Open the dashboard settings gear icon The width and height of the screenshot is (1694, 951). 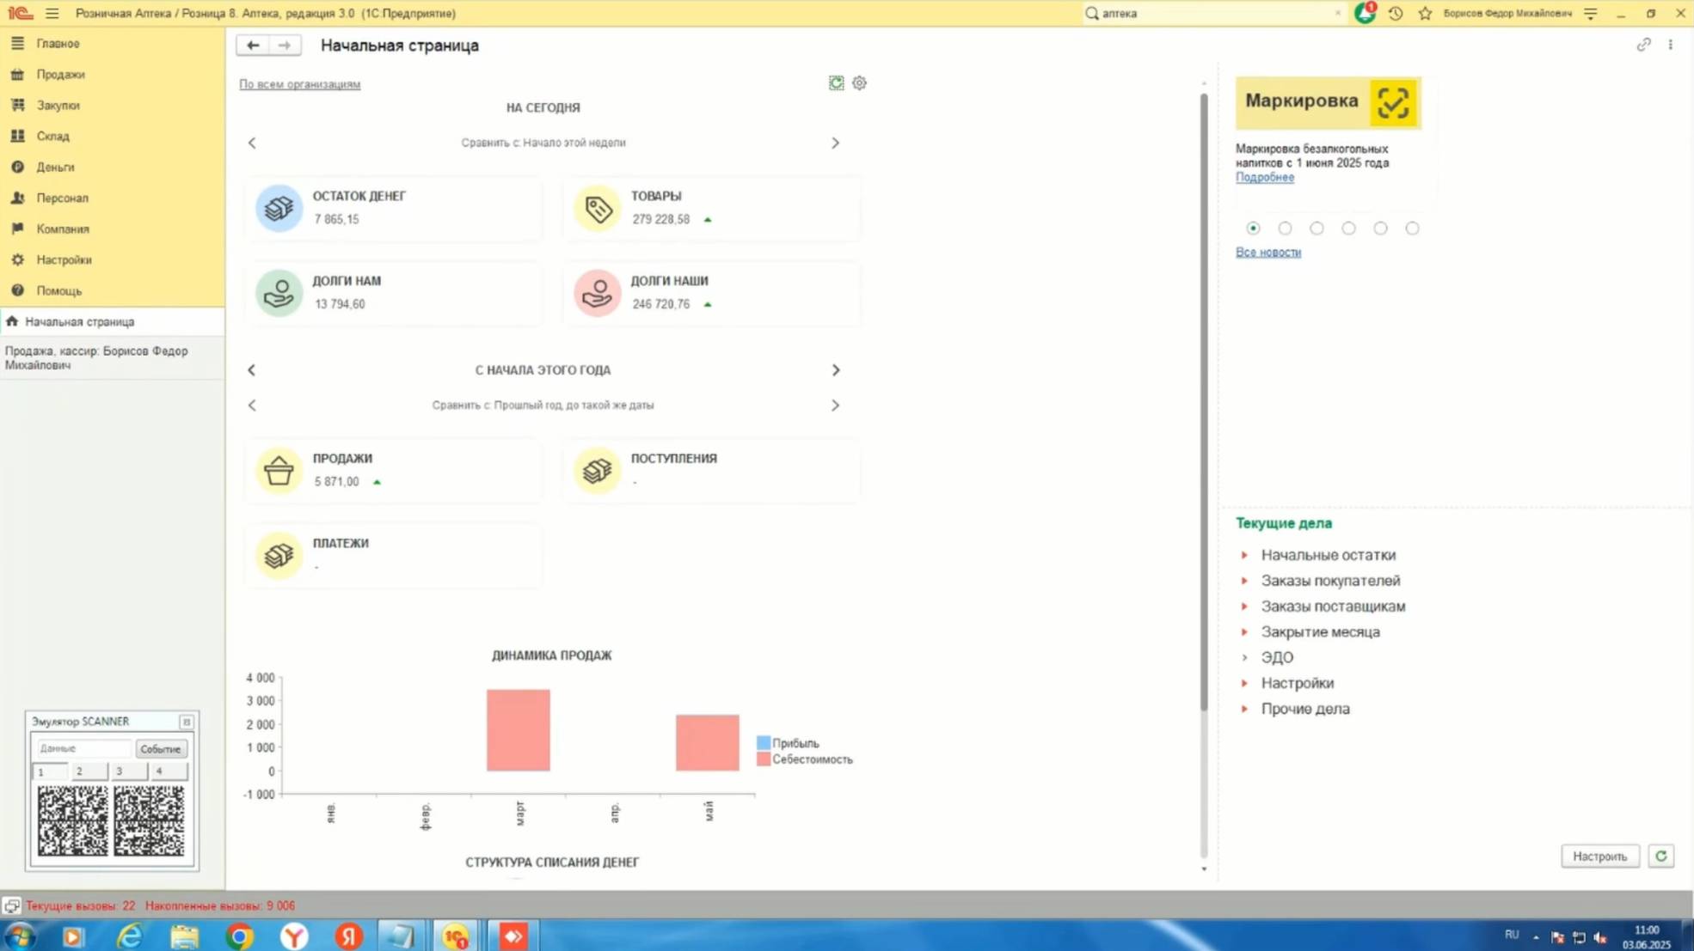859,83
